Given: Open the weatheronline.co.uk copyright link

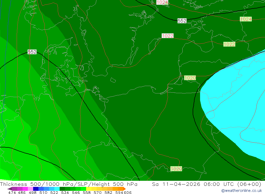Looking at the screenshot, I should point(242,191).
